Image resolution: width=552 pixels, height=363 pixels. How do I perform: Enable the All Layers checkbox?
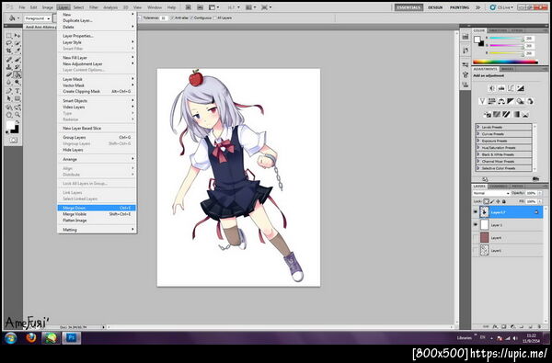214,18
